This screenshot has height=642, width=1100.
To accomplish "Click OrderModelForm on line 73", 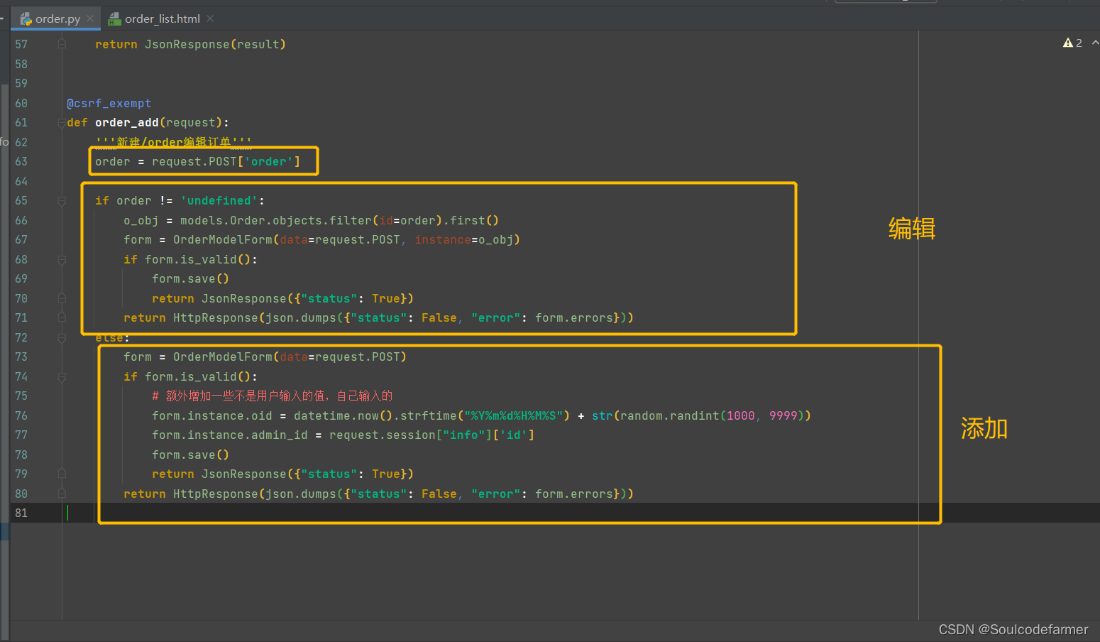I will 223,357.
